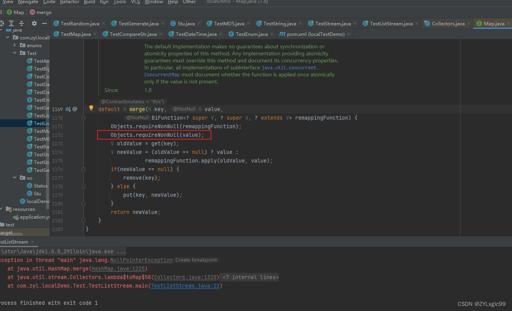The width and height of the screenshot is (512, 311).
Task: Close the TestMD5.java tab
Action: click(248, 23)
